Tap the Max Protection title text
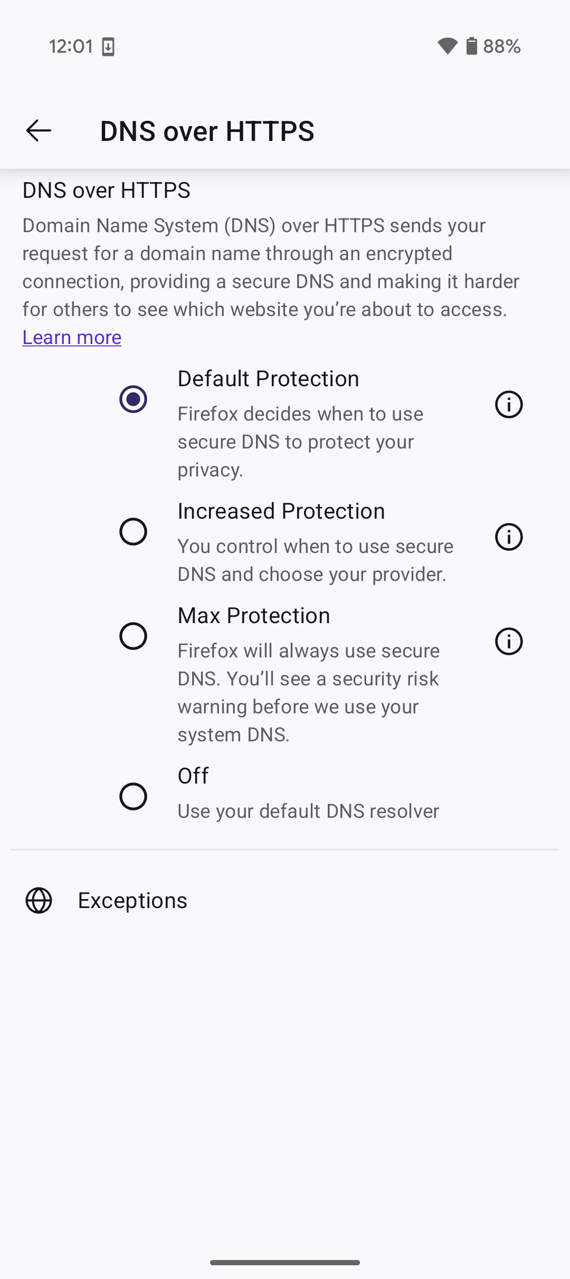 [254, 616]
